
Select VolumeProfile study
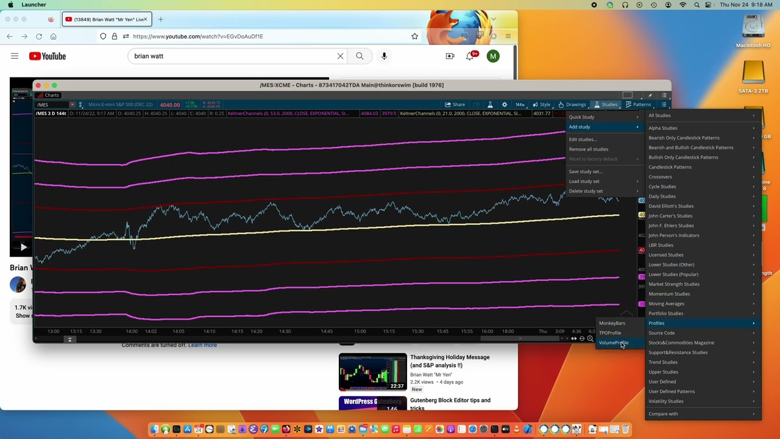coord(620,343)
